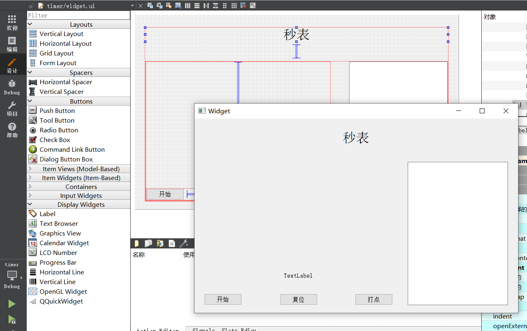This screenshot has height=331, width=527.
Task: Lay out horizontally in splitter
Action: coord(206,6)
